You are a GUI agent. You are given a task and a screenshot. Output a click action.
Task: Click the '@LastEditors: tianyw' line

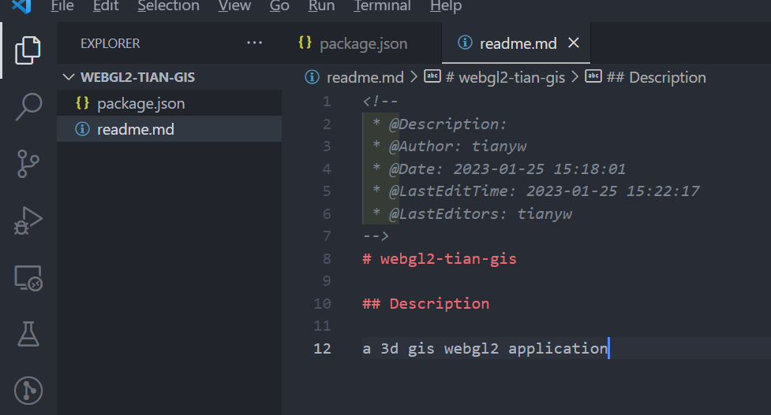tap(472, 214)
